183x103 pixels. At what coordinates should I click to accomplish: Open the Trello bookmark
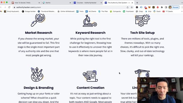click(x=80, y=11)
